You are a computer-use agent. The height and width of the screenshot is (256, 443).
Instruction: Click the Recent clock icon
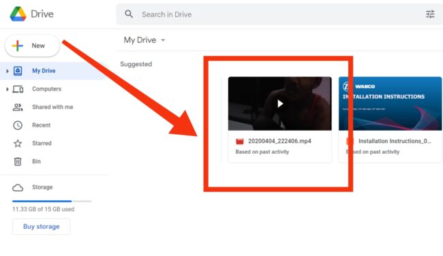click(18, 125)
